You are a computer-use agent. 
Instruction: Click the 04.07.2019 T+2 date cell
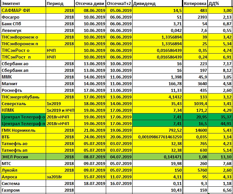[x=119, y=157]
